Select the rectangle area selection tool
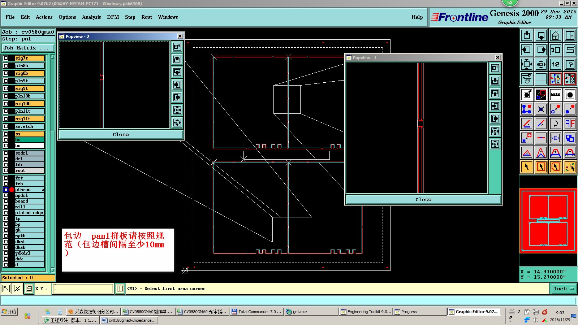The image size is (578, 325). tap(541, 167)
